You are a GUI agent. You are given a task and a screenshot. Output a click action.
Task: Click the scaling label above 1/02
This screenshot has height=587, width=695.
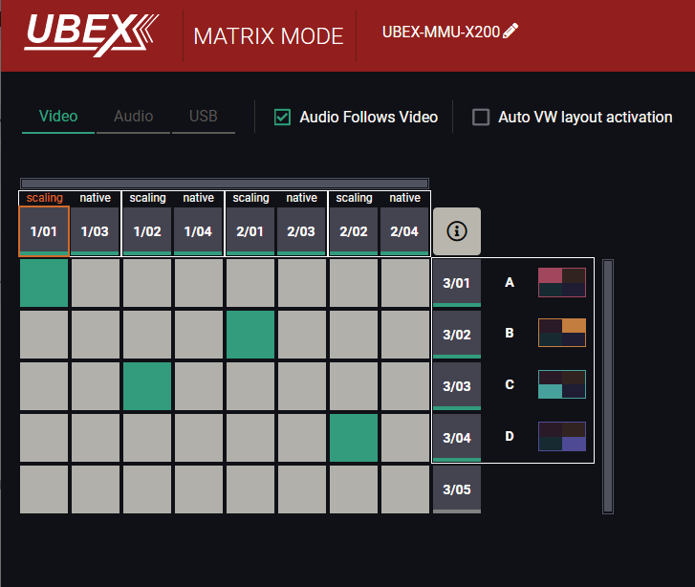tap(147, 198)
